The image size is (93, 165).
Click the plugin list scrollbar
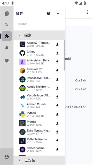click(64, 55)
